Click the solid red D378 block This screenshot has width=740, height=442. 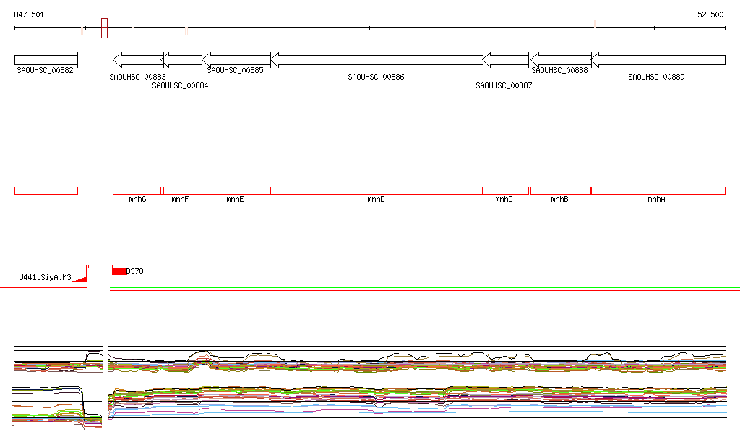coord(119,271)
